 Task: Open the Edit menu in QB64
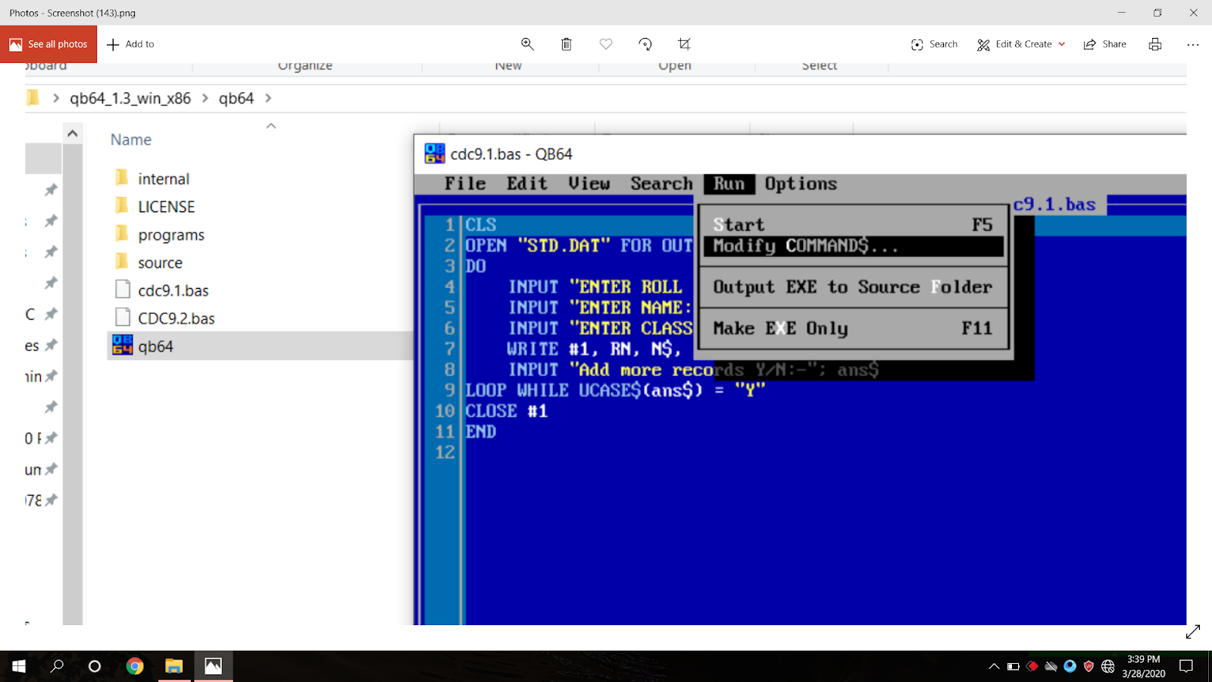point(526,183)
